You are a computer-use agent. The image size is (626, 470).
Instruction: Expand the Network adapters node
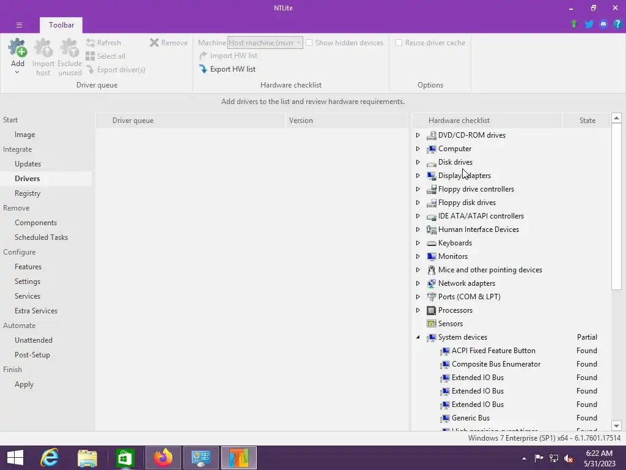418,283
